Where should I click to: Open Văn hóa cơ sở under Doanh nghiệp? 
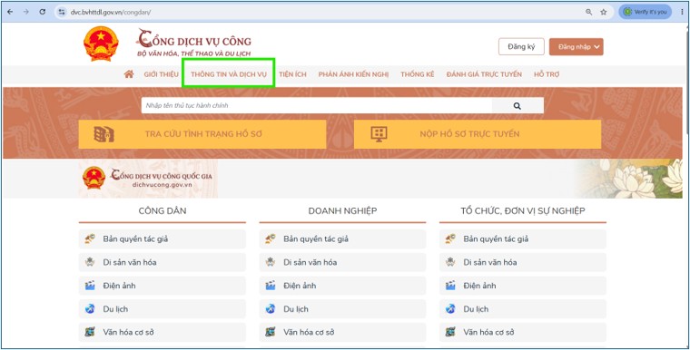tap(342, 333)
